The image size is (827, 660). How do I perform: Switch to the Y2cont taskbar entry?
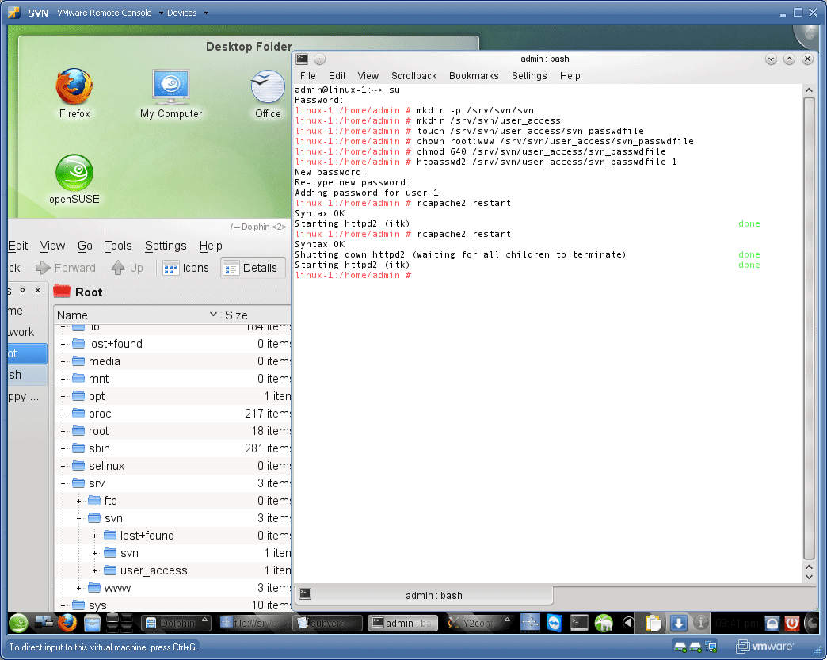(x=478, y=623)
